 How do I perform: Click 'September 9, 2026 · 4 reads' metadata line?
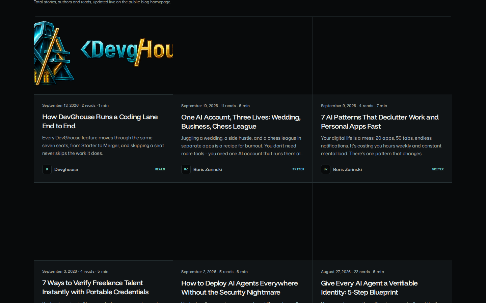coord(354,106)
